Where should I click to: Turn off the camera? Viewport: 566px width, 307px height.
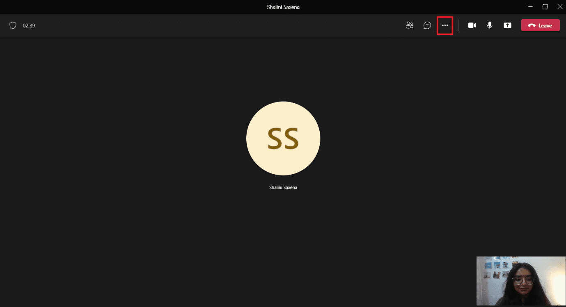point(472,25)
